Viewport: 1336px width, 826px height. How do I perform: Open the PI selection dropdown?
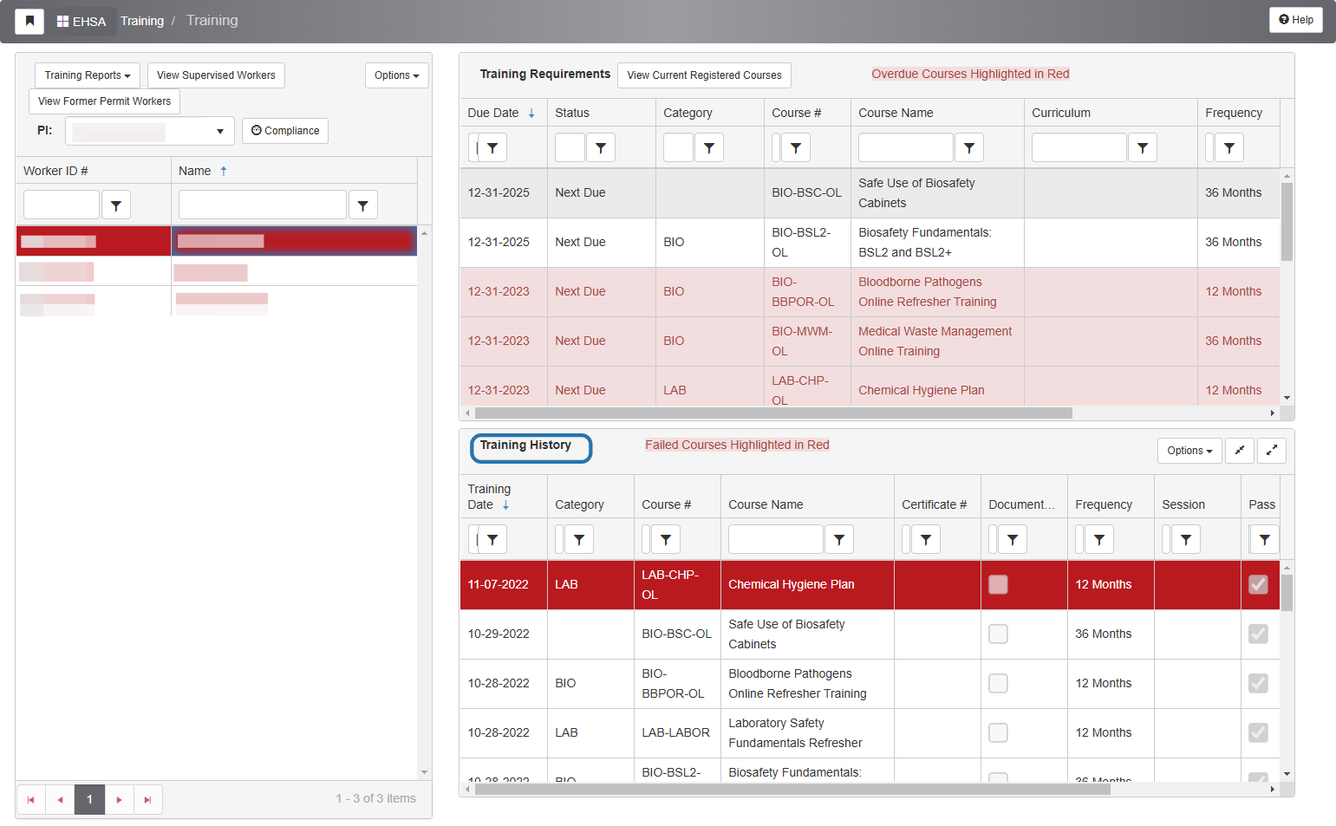150,131
